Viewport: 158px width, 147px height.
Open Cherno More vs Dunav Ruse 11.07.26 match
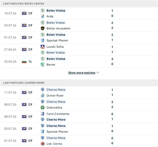(79, 92)
